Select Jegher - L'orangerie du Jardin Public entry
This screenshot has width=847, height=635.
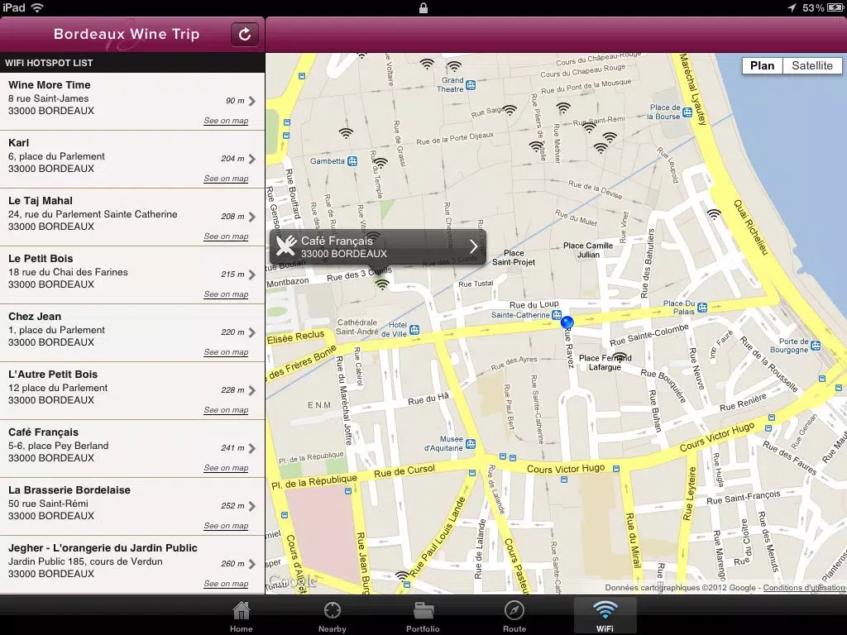(x=132, y=565)
